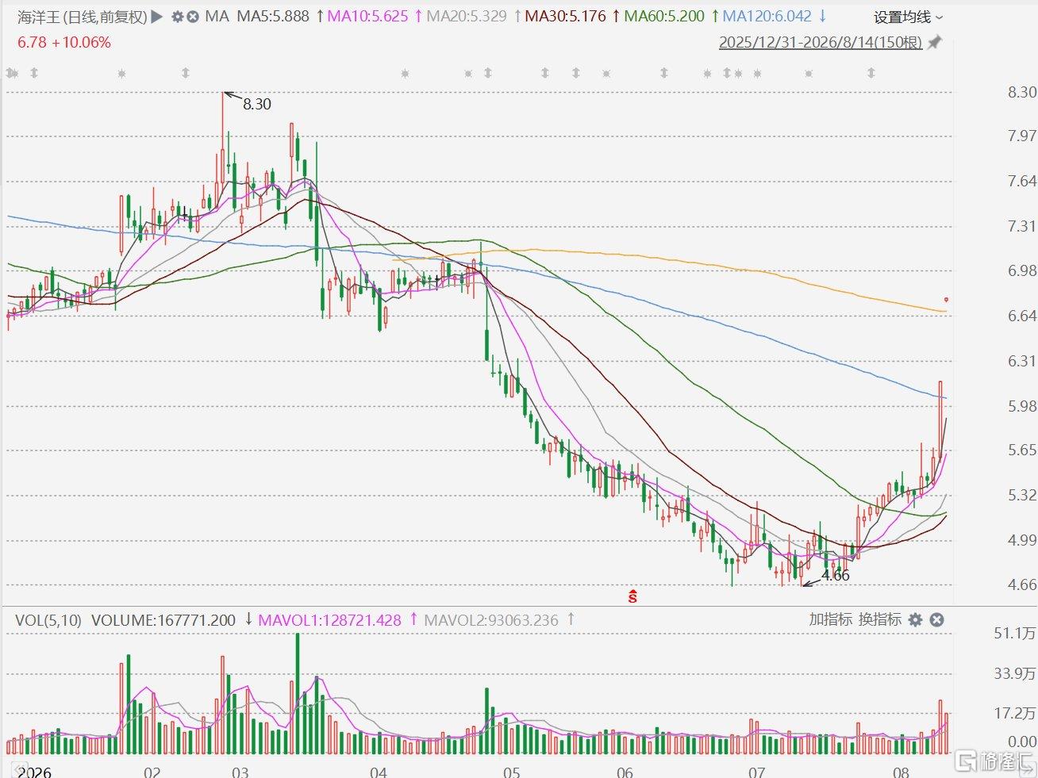Pin the date range with pushpin icon
The width and height of the screenshot is (1038, 778).
[935, 42]
